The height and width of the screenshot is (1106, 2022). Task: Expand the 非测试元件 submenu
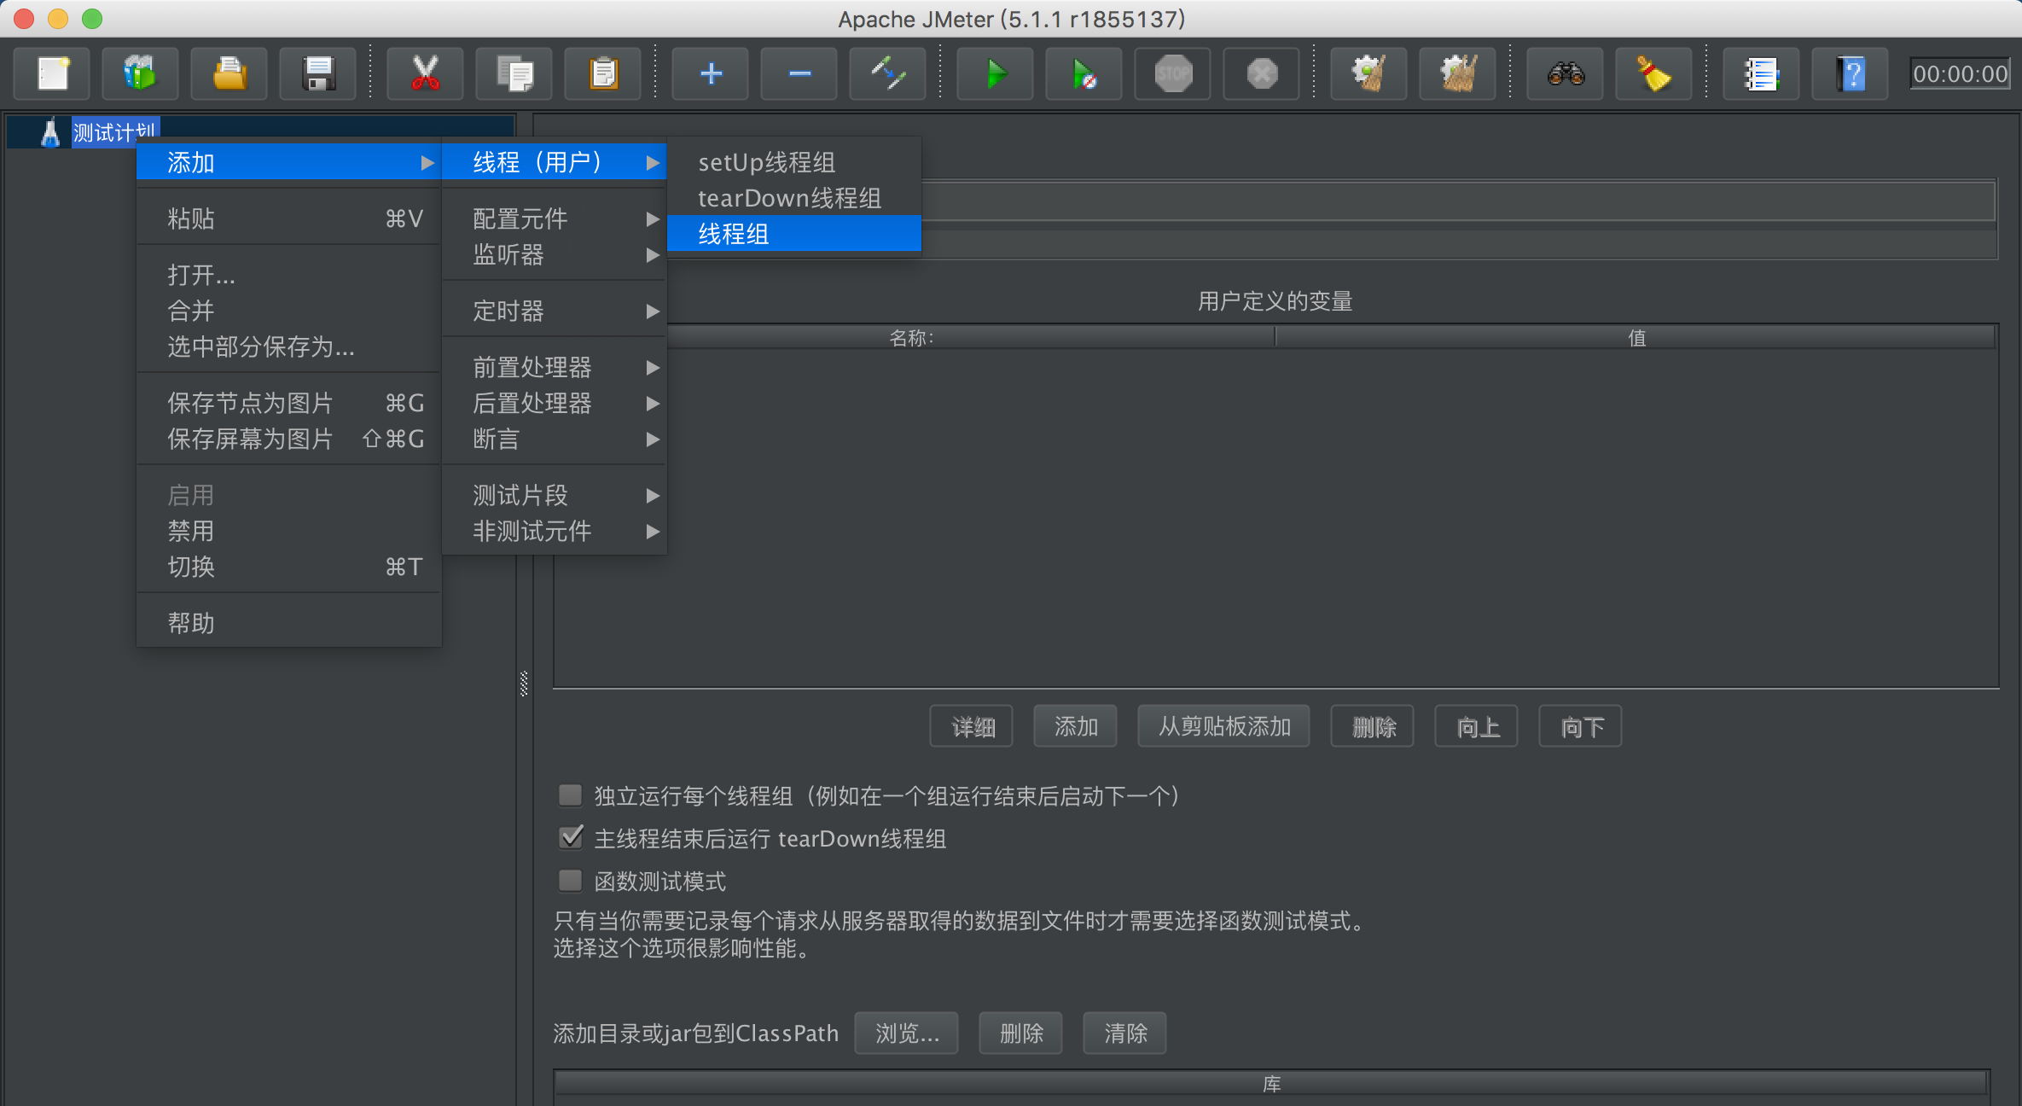pyautogui.click(x=555, y=531)
